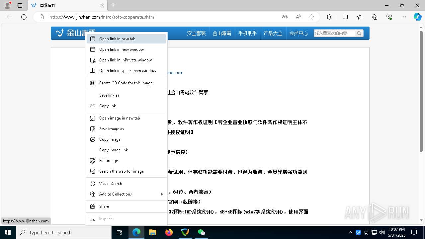
Task: Open Settings and more menu
Action: 404,17
